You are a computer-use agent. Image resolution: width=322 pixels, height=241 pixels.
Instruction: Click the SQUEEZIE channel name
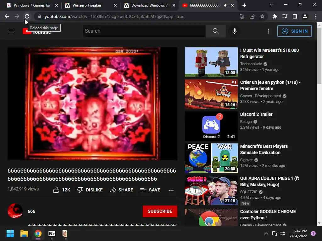(x=249, y=192)
